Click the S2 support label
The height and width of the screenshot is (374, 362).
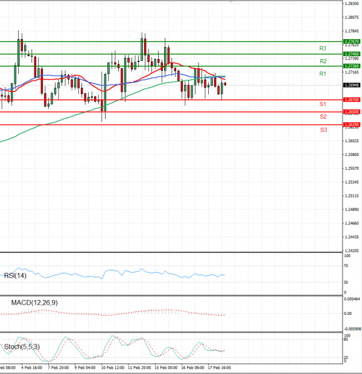click(323, 117)
